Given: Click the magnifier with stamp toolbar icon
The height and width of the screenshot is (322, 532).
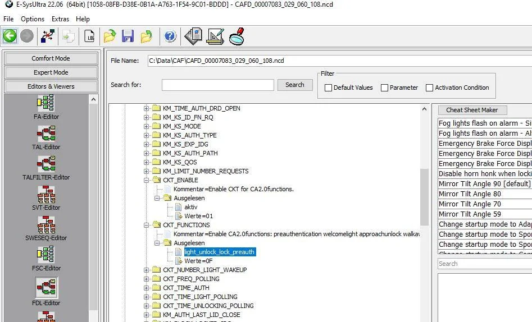Looking at the screenshot, I should coord(237,36).
